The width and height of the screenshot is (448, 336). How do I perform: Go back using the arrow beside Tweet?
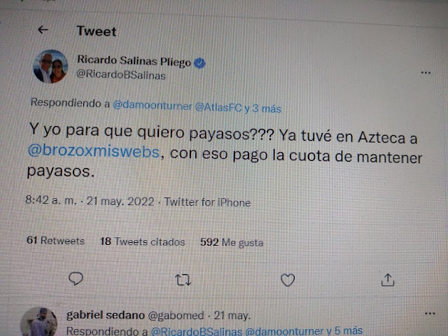click(43, 29)
